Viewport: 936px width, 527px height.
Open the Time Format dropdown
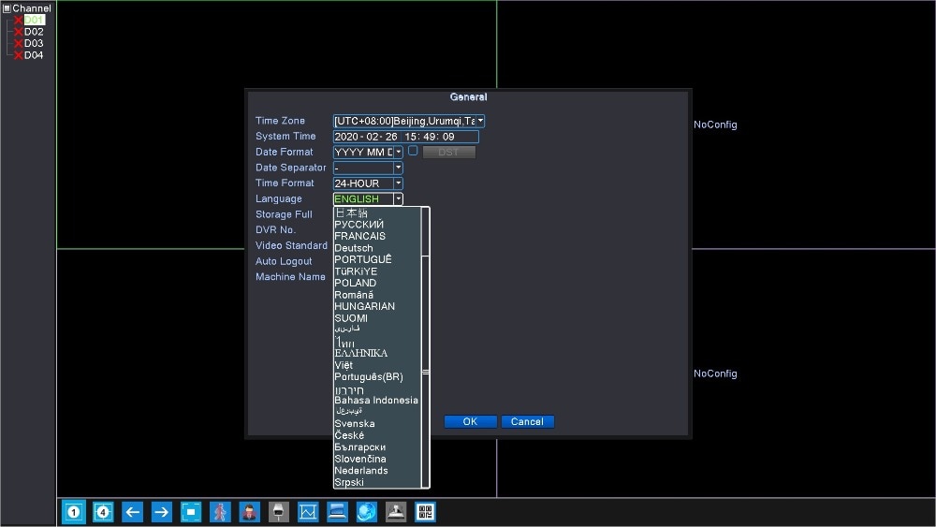[398, 183]
